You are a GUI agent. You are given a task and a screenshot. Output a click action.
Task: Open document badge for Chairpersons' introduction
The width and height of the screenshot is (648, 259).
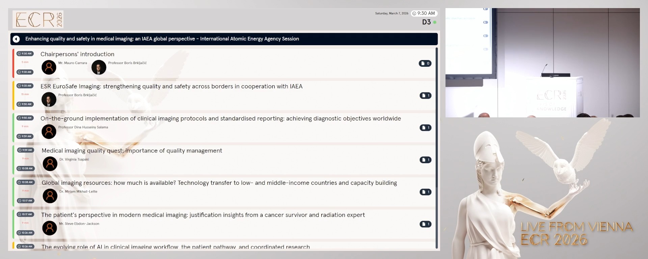425,63
